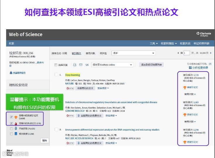This screenshot has height=158, width=215.
Task: Click the help question mark for citation report
Action: [210, 64]
